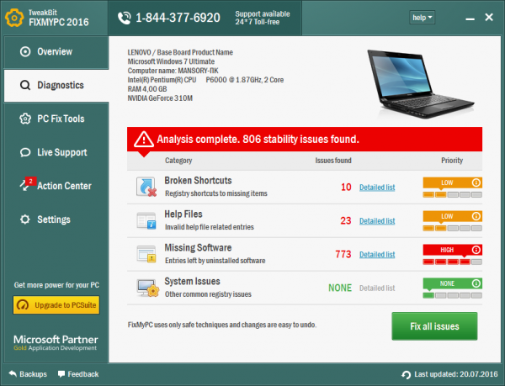Image resolution: width=505 pixels, height=386 pixels.
Task: Click the 10 issues count
Action: [346, 188]
